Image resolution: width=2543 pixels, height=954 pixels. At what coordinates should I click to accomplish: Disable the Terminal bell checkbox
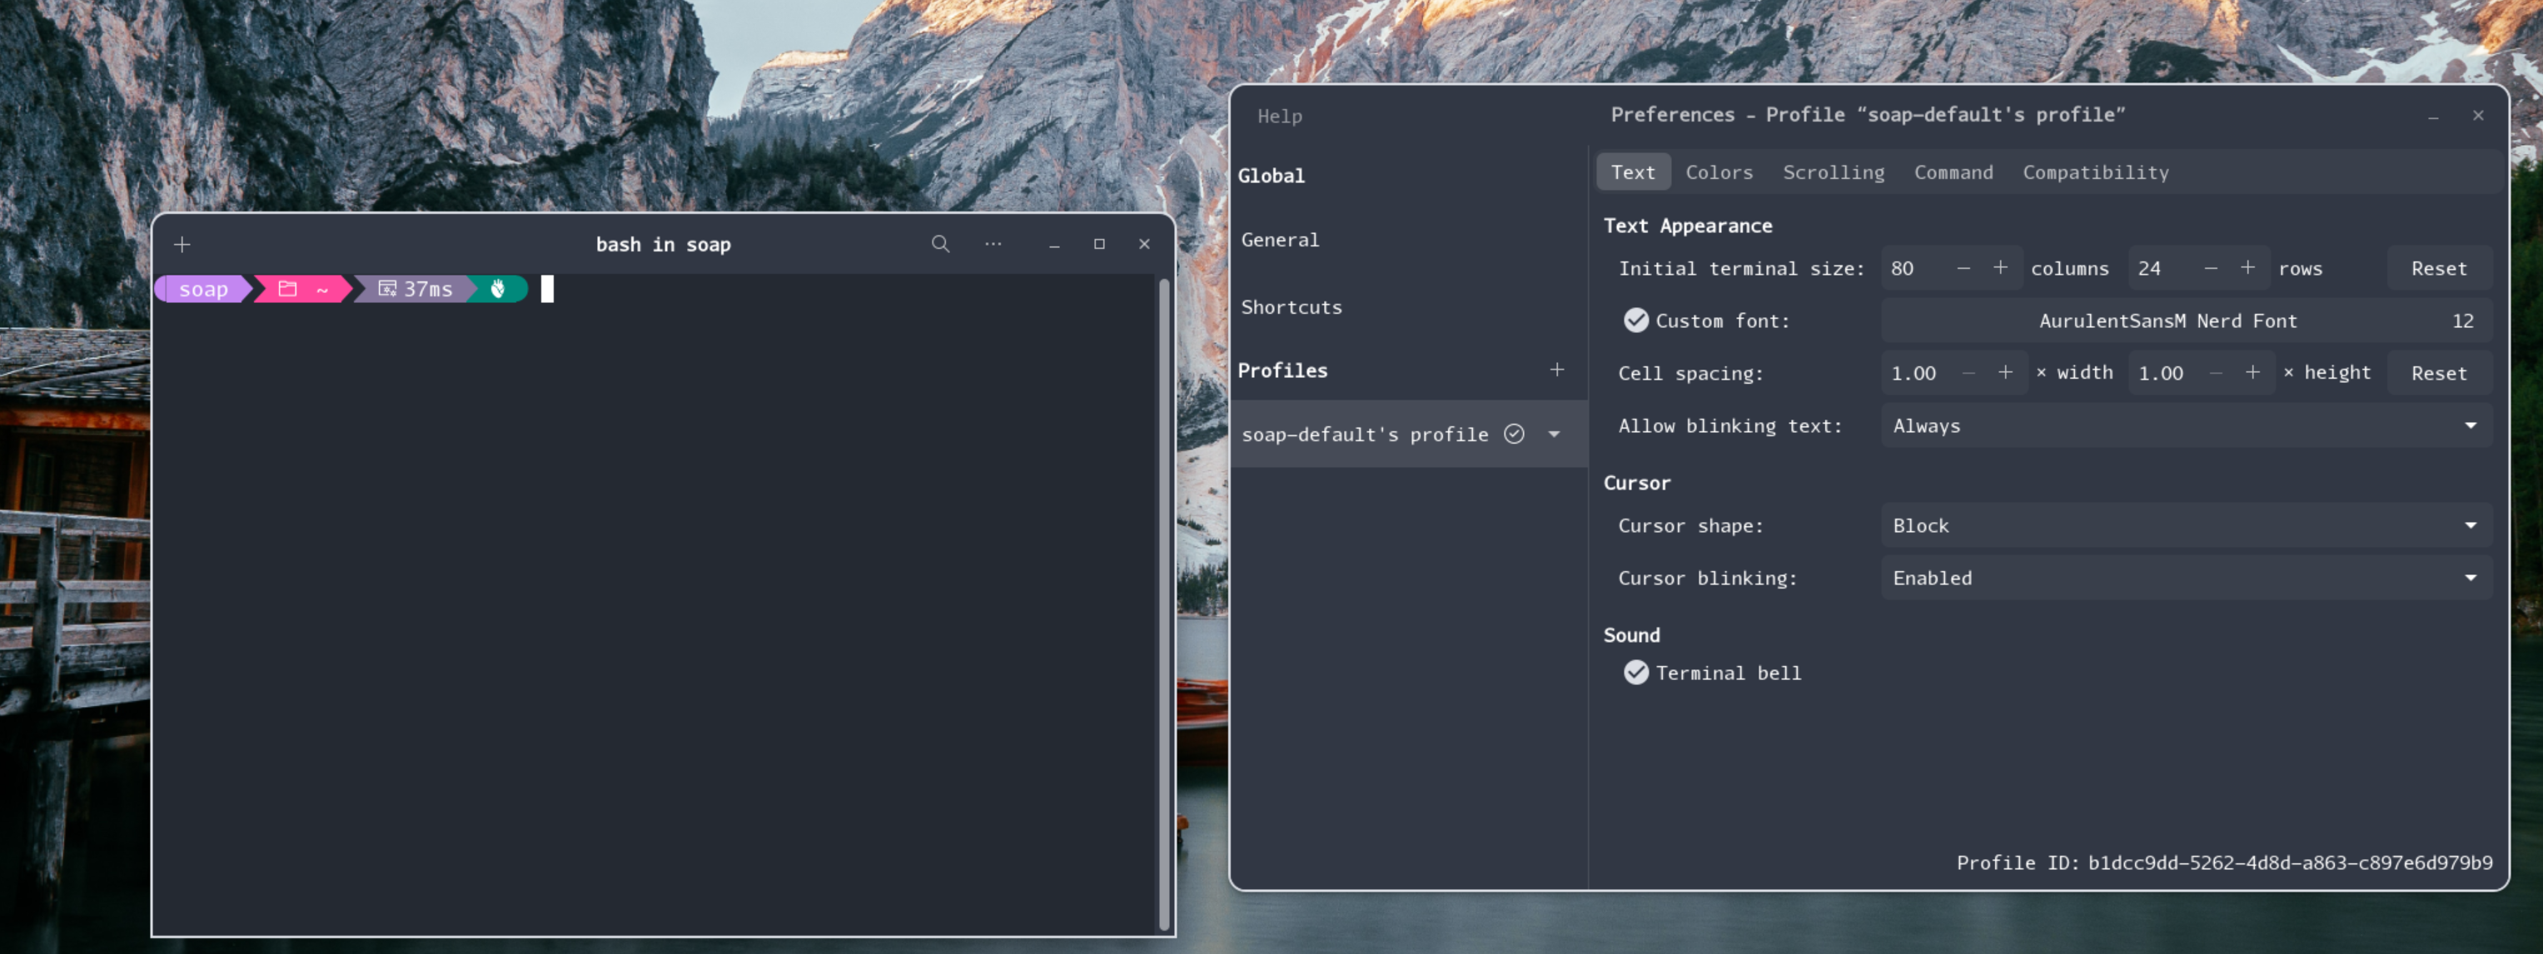tap(1635, 673)
